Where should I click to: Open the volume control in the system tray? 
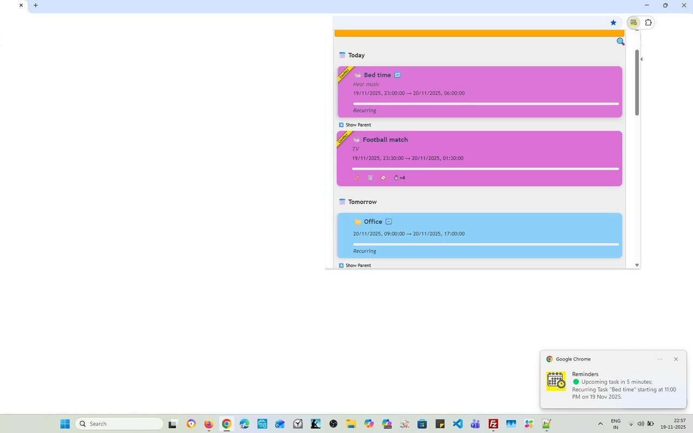[x=640, y=424]
